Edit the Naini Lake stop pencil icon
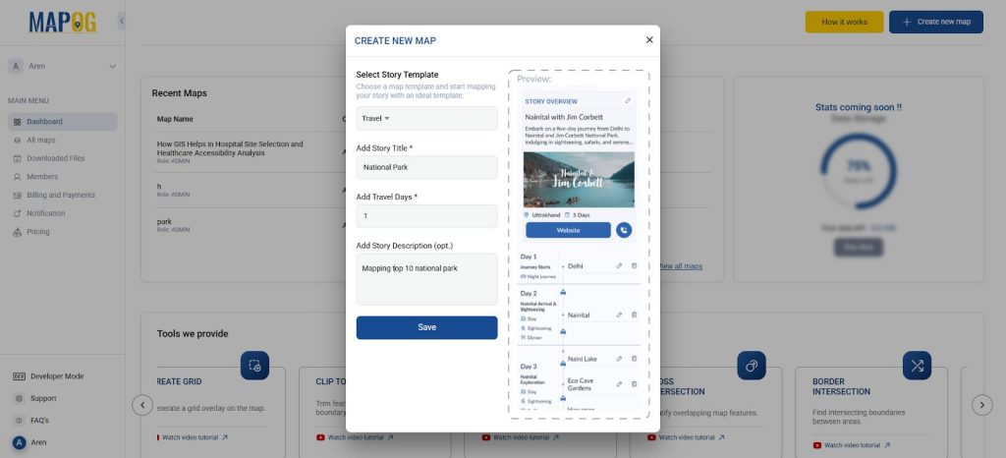 [619, 359]
